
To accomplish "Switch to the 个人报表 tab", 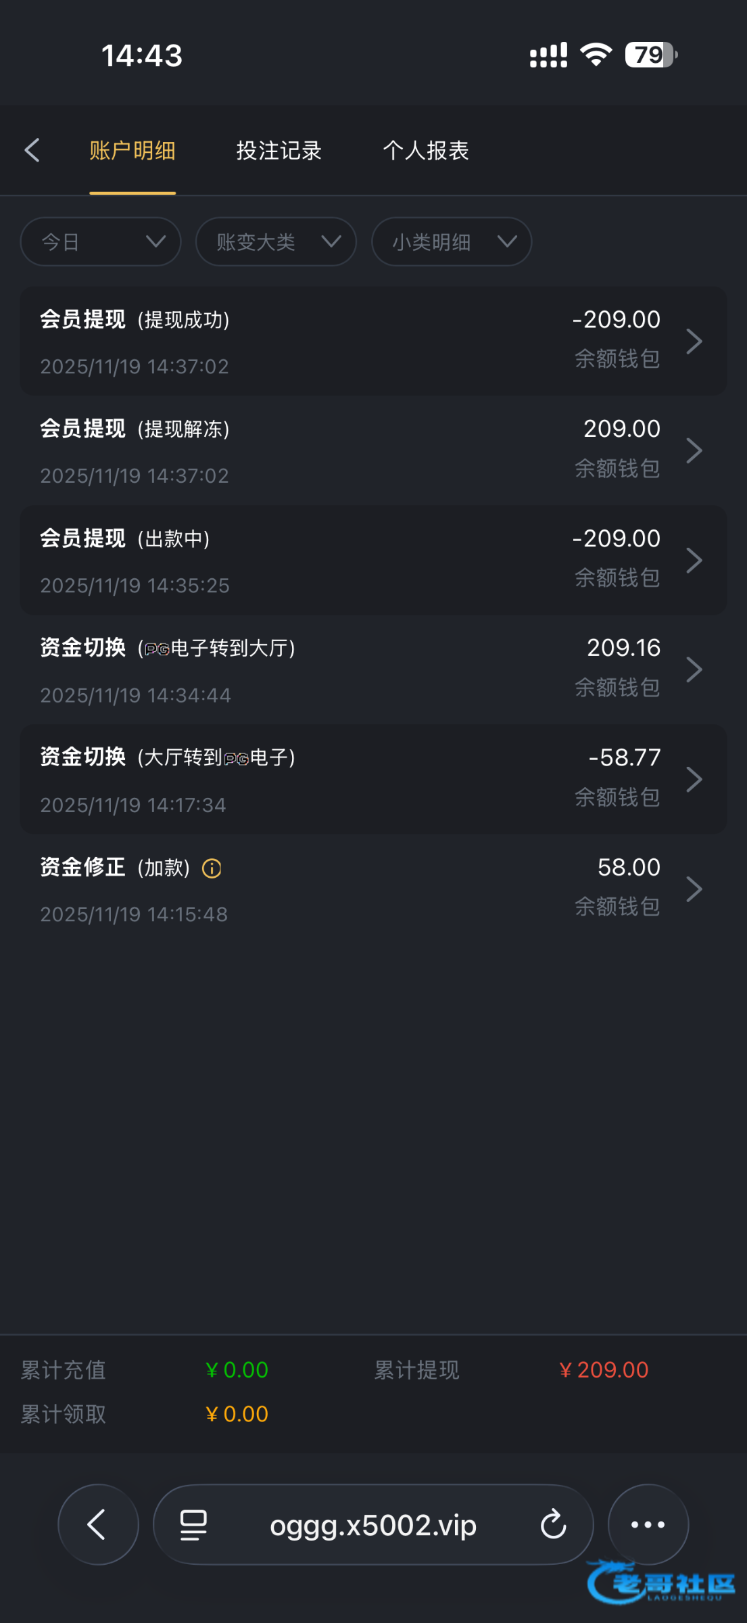I will [x=426, y=150].
